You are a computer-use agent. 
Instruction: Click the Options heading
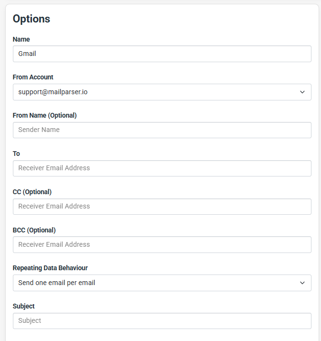tap(31, 19)
